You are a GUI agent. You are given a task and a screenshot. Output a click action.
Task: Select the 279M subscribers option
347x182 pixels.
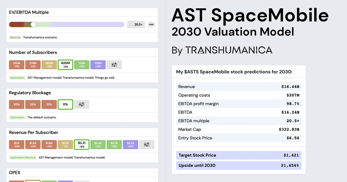33,65
